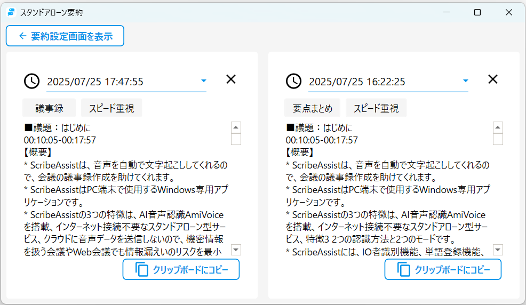Open the 2025/07/25 16:22:25 history dropdown
Screen dimensions: 526x305
(465, 81)
